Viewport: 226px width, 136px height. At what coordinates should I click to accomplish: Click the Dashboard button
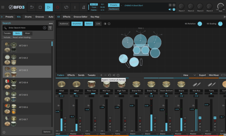coord(114,9)
